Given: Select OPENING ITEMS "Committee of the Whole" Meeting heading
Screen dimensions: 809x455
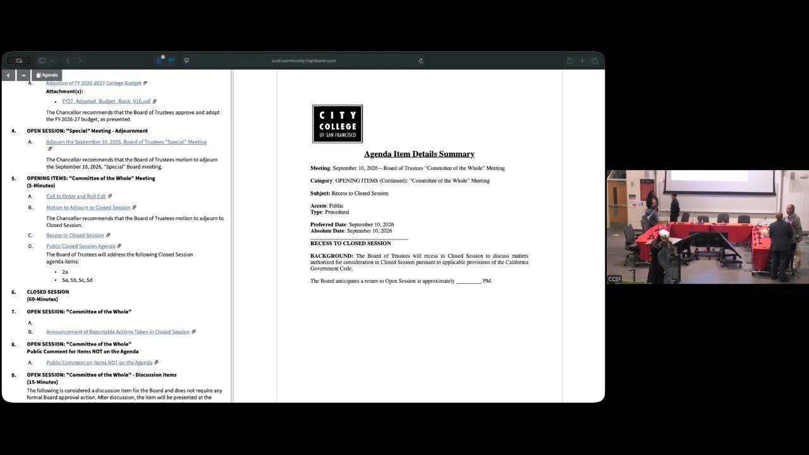Looking at the screenshot, I should tap(91, 182).
